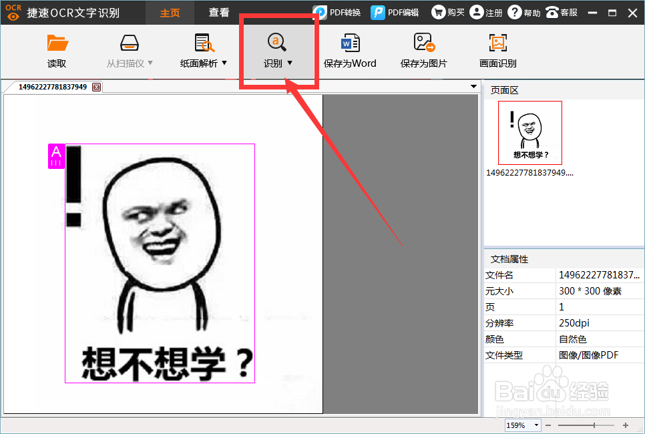This screenshot has width=645, height=434.
Task: Click the 注册 user icon
Action: point(476,12)
